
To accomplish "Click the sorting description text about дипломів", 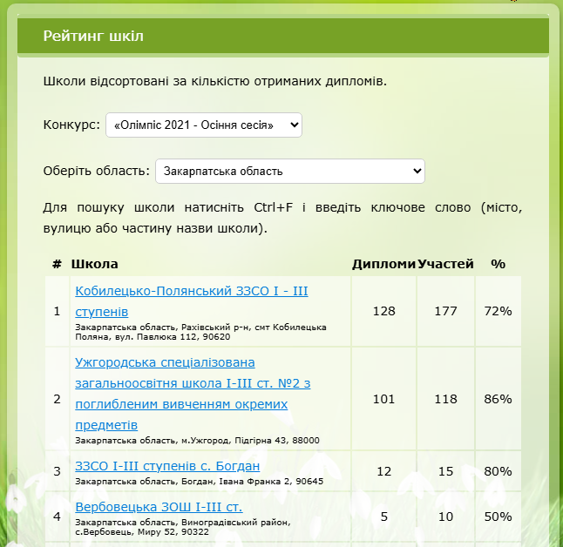I will pyautogui.click(x=214, y=81).
